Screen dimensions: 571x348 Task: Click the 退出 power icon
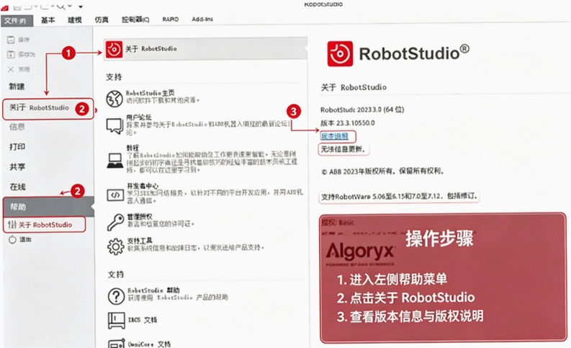coord(12,239)
